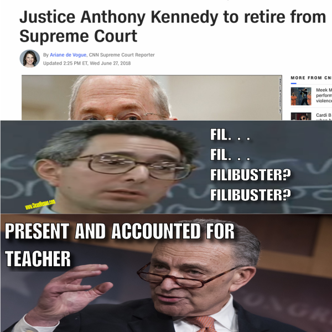Click the Ariane de Vogue author link

pyautogui.click(x=68, y=55)
